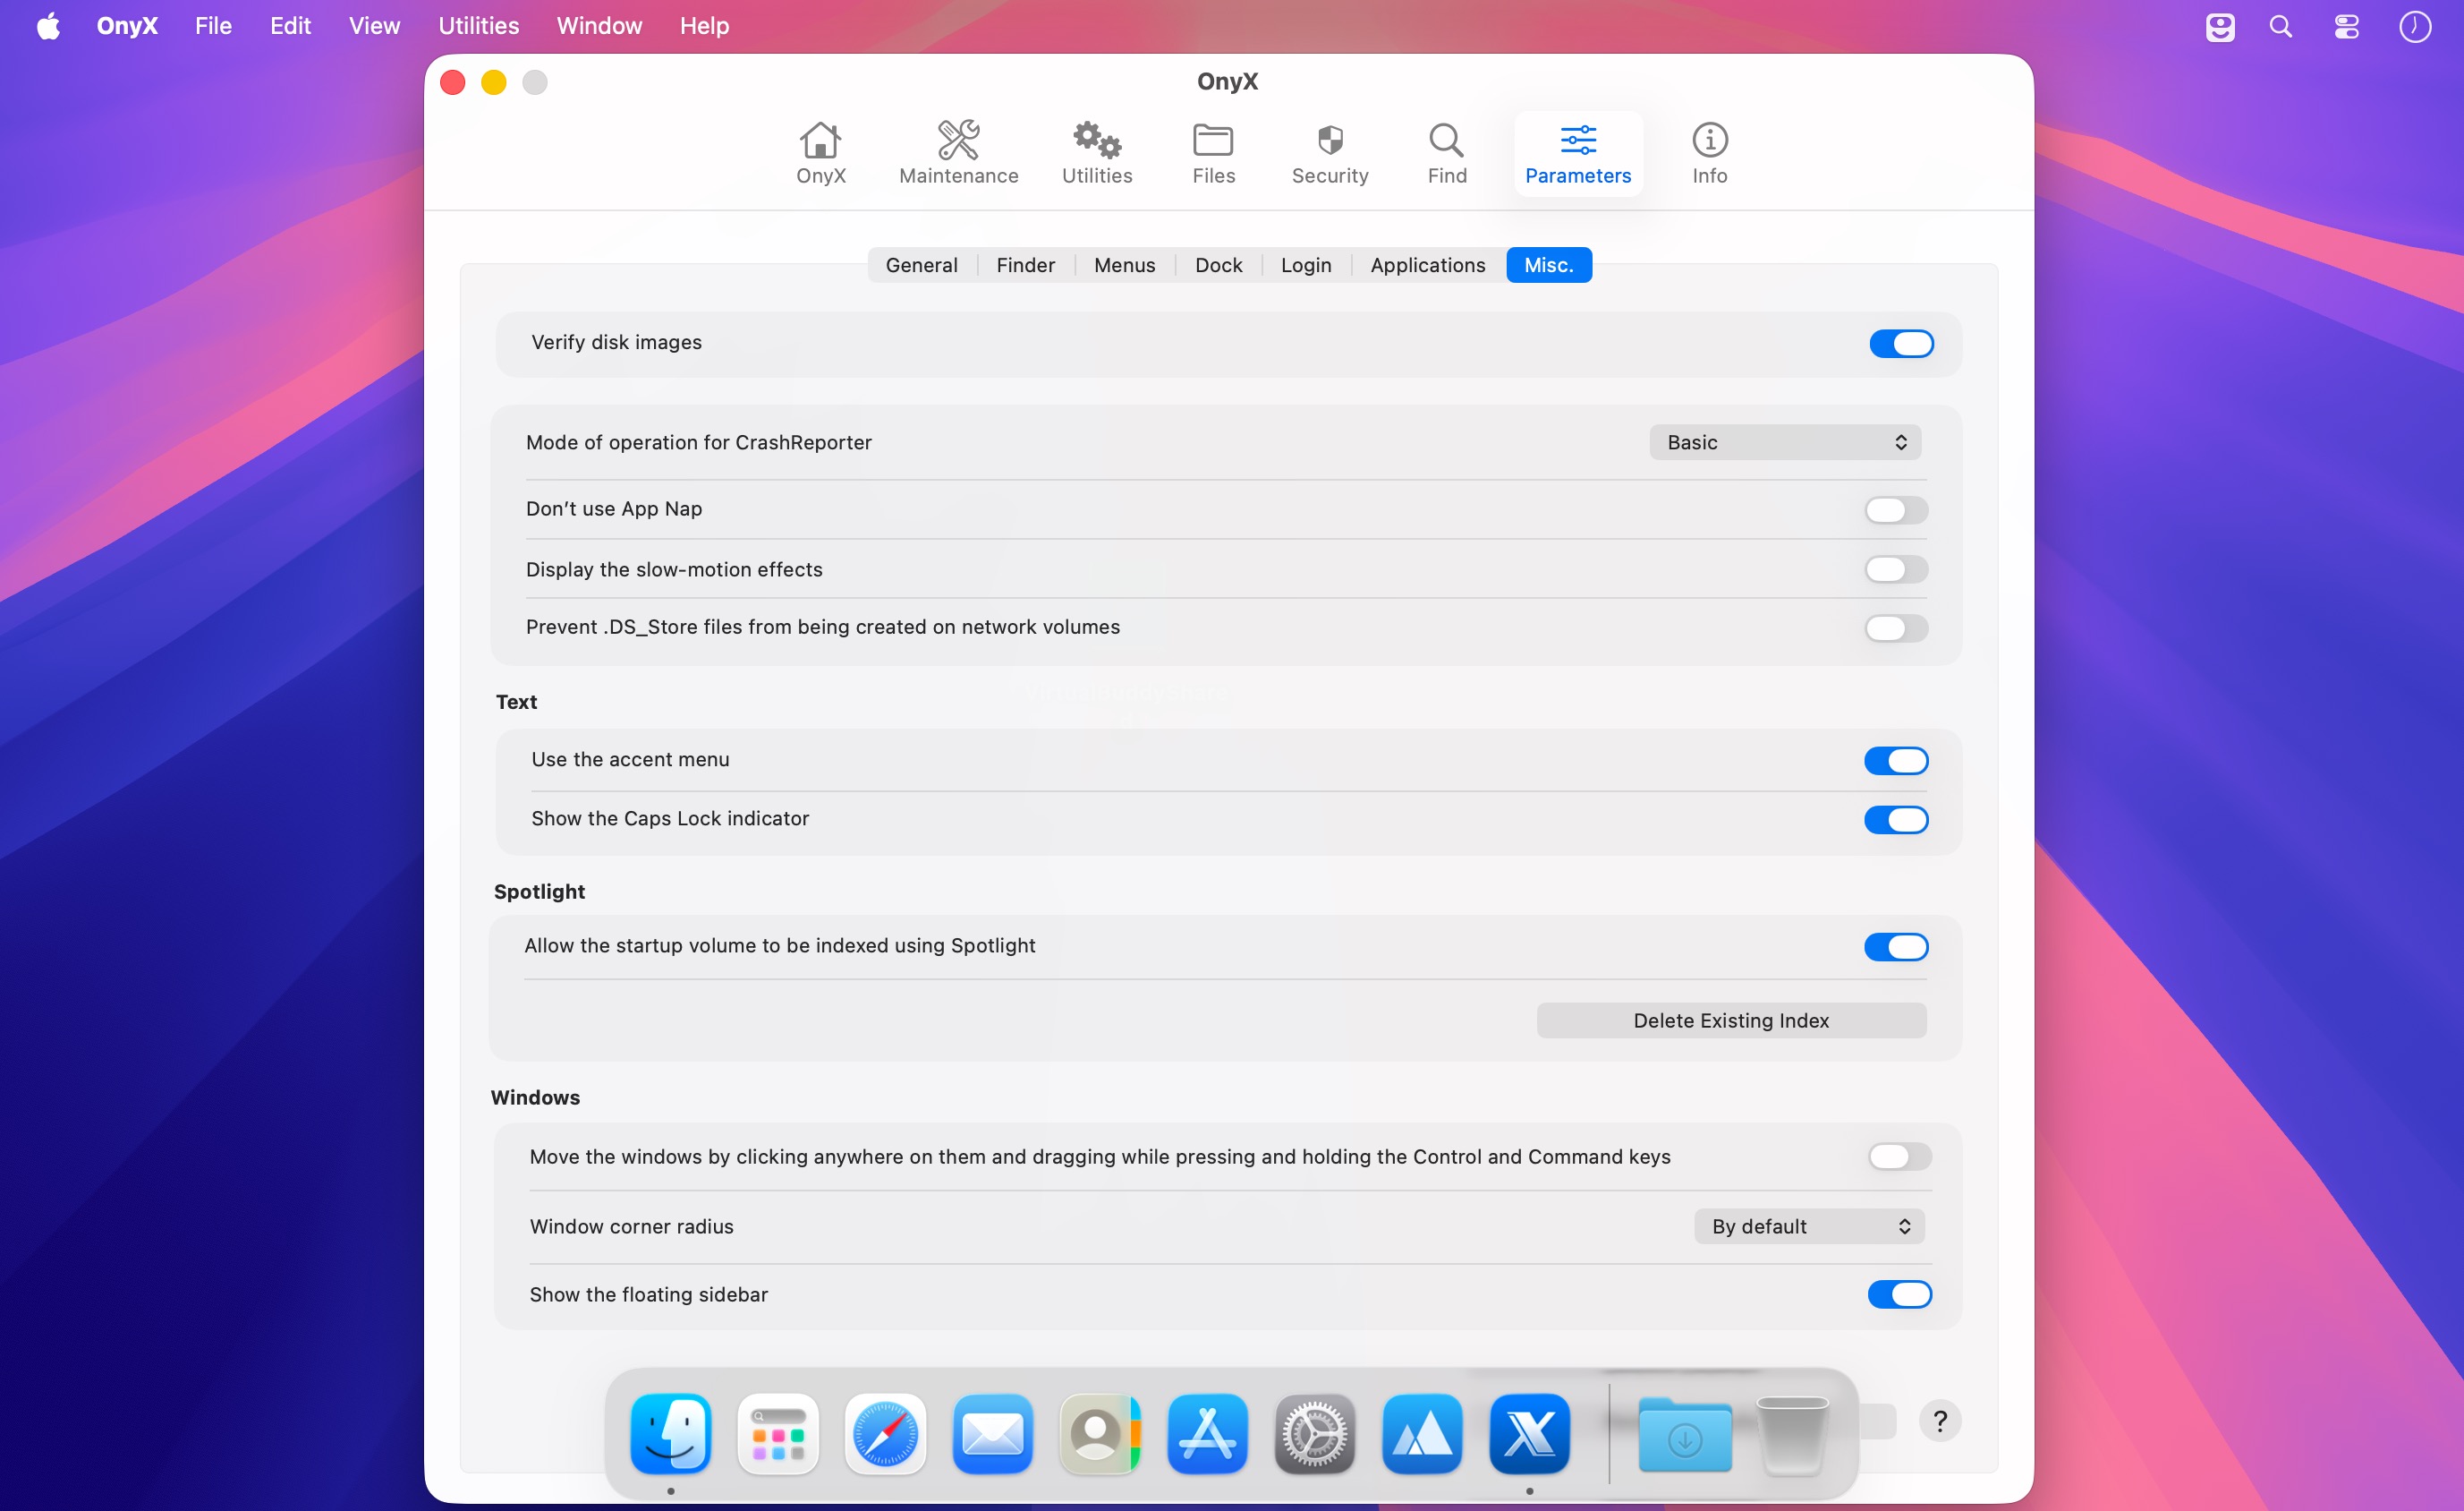Open the Info section in the toolbar

(1709, 154)
